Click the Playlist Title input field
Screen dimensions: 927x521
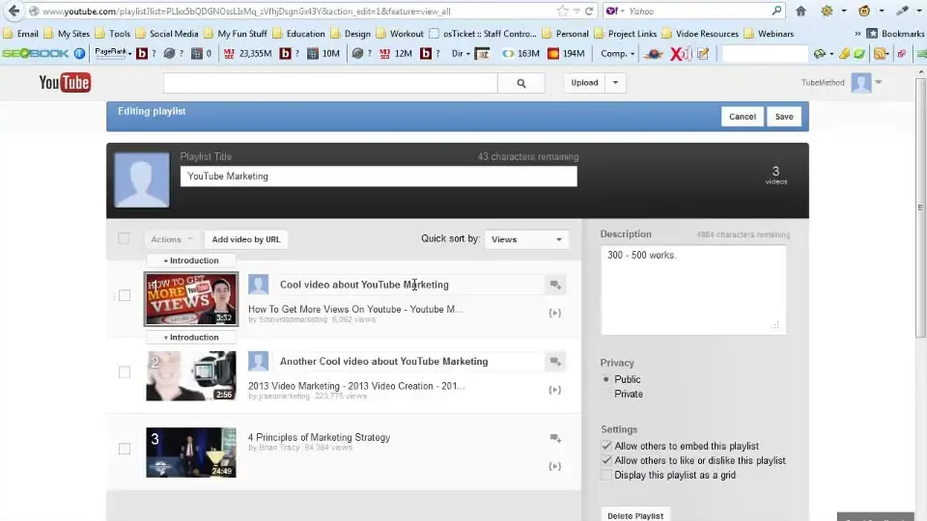pos(379,176)
